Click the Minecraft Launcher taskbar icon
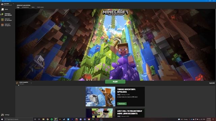Screen dimensions: 216x121 56,119
